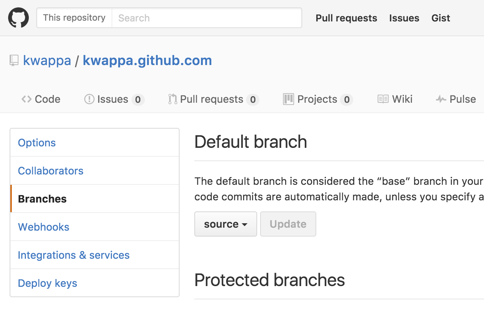The image size is (484, 309).
Task: Click the repository book icon beside kwappa
Action: pyautogui.click(x=14, y=61)
